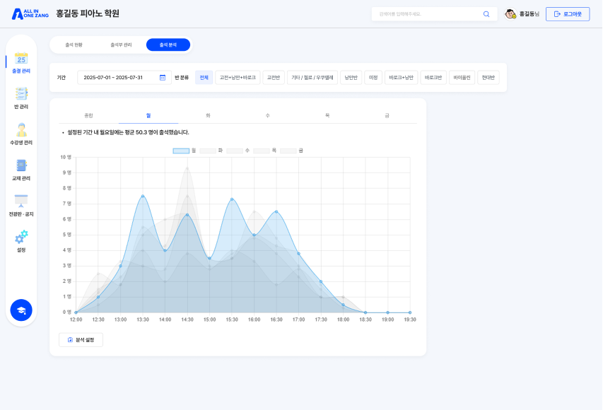Toggle the 수 series in chart legend
This screenshot has width=603, height=410.
[238, 151]
